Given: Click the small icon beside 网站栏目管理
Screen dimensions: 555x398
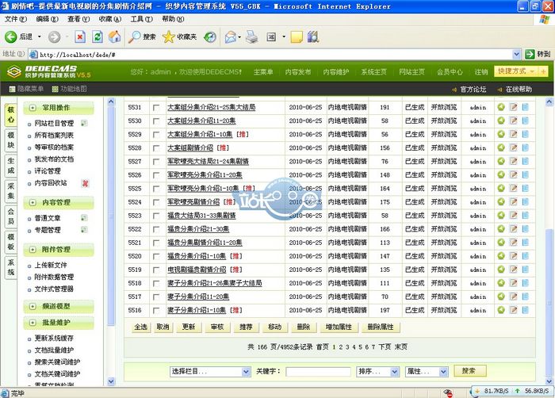Looking at the screenshot, I should point(84,123).
